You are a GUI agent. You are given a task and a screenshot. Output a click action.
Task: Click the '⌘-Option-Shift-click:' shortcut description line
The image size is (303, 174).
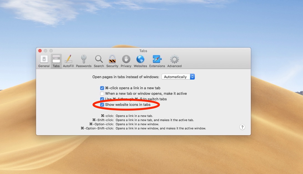tap(143, 128)
